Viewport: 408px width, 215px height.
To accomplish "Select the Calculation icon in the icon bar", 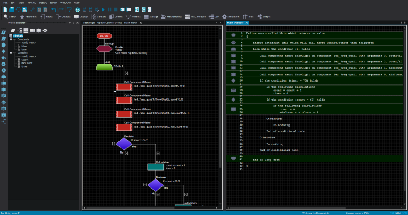I will tap(4, 109).
